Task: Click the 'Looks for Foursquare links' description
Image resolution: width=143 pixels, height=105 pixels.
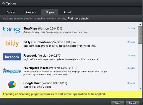Action: [65, 73]
